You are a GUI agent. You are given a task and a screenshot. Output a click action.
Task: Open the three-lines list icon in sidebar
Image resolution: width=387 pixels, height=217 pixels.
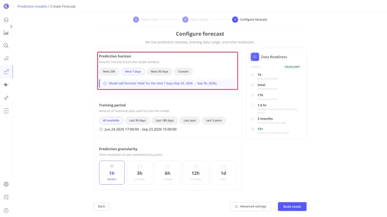tap(6, 111)
